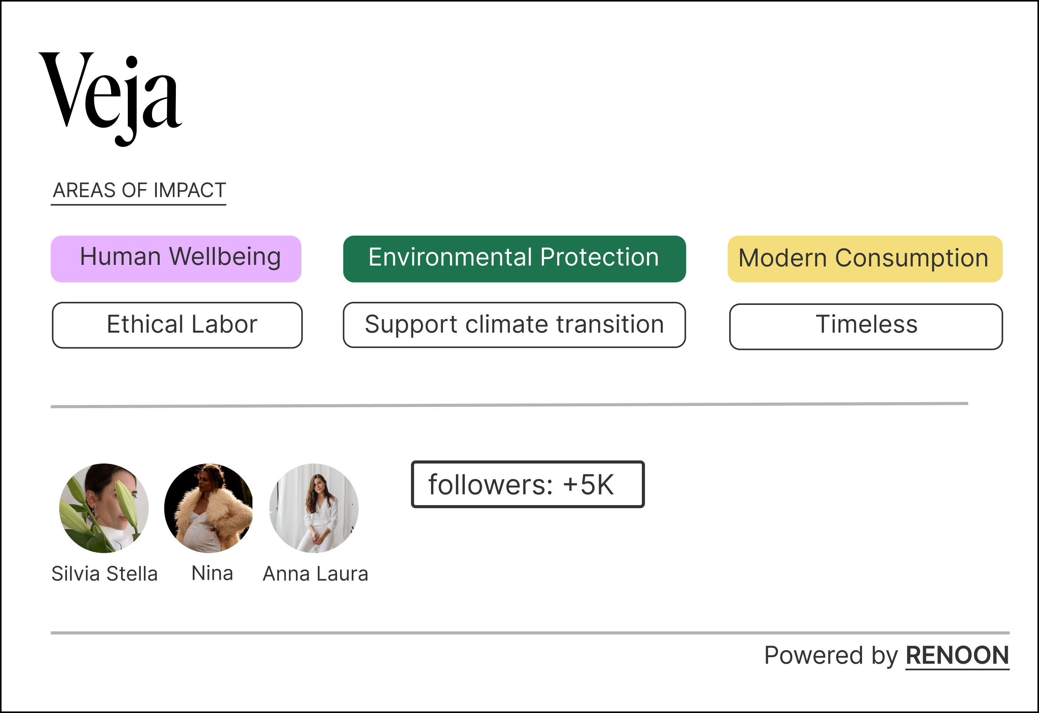1039x713 pixels.
Task: Click the Ethical Labor pill
Action: (x=177, y=325)
